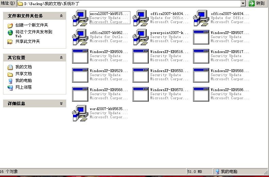
Task: Select the WindowsXP-KB9586 update icon
Action: point(201,94)
